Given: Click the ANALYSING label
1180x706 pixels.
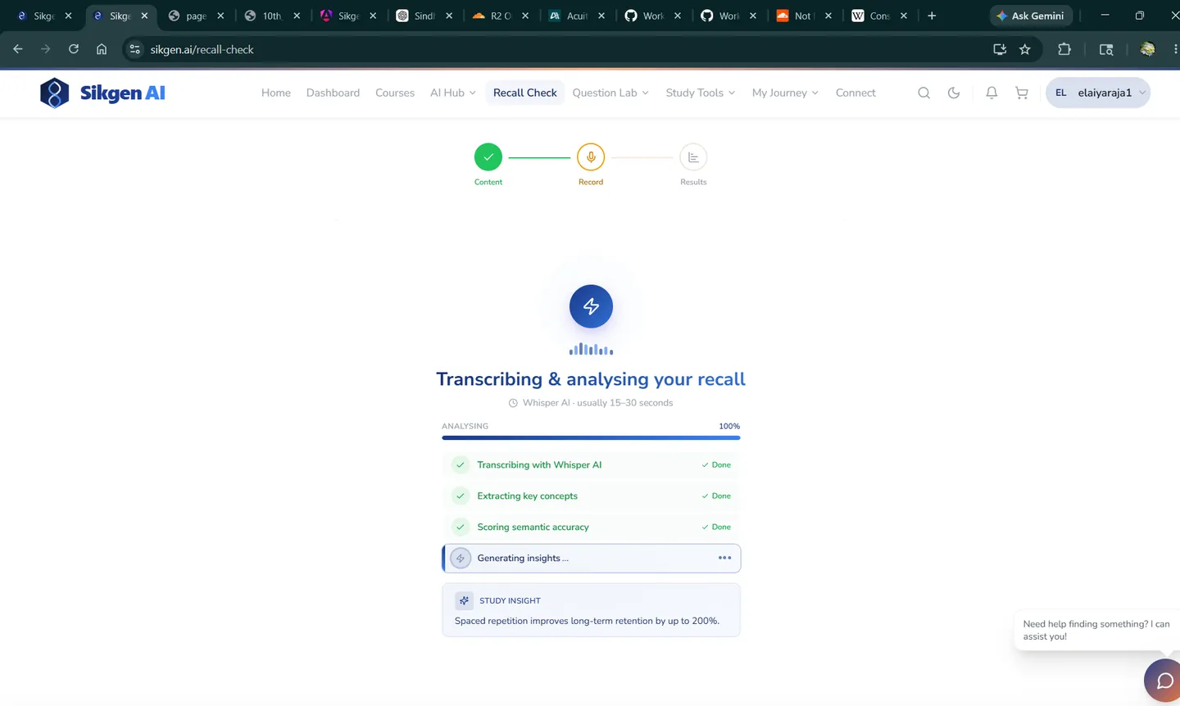Looking at the screenshot, I should point(465,426).
